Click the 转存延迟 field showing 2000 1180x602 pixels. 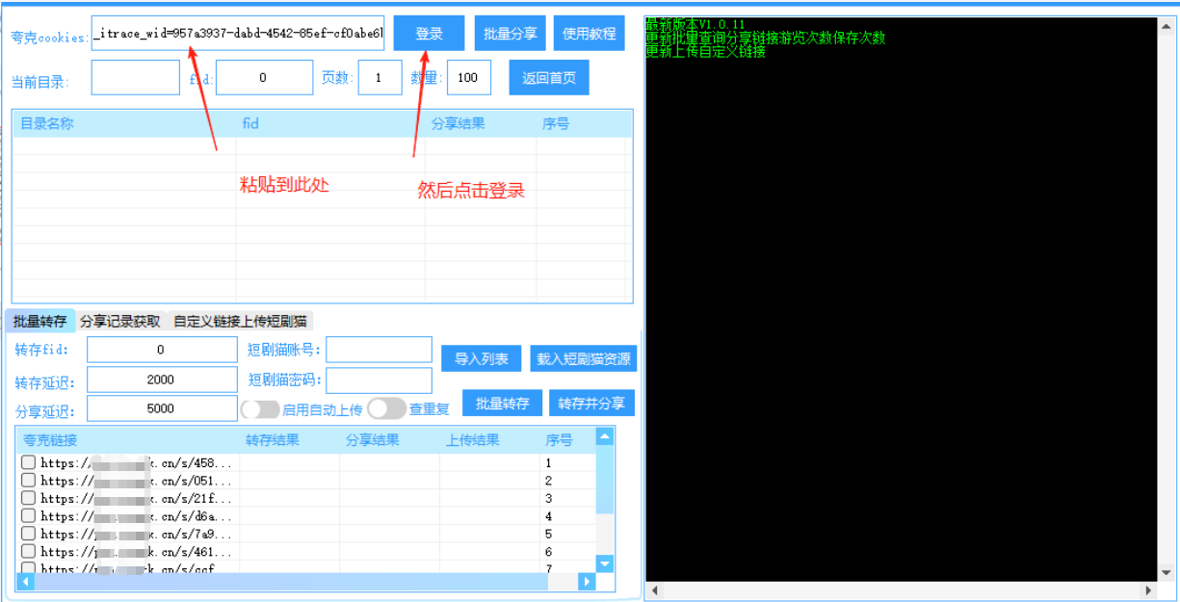click(162, 380)
